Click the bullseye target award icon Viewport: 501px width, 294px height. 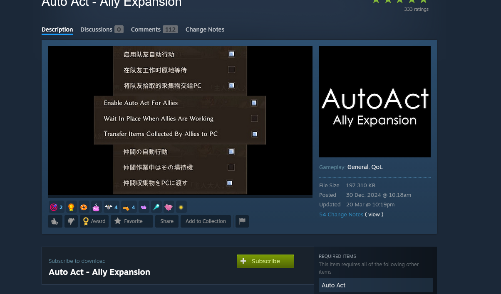point(53,207)
